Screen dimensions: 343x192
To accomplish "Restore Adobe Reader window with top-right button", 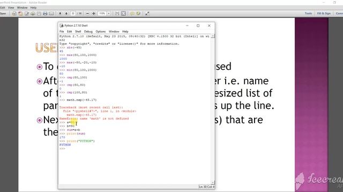I will [334, 2].
